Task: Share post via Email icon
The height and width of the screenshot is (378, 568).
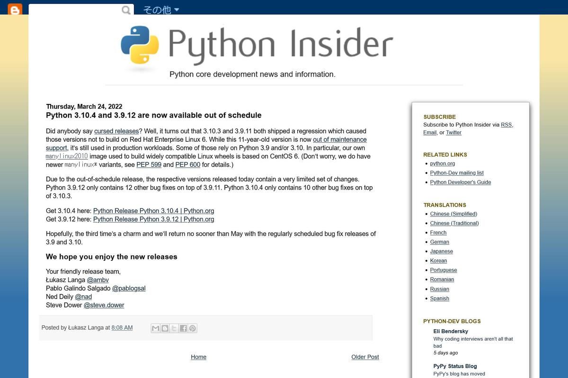Action: point(155,328)
